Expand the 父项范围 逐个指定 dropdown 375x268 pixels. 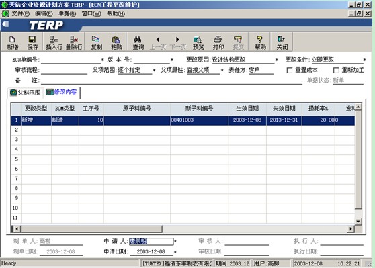pos(135,70)
